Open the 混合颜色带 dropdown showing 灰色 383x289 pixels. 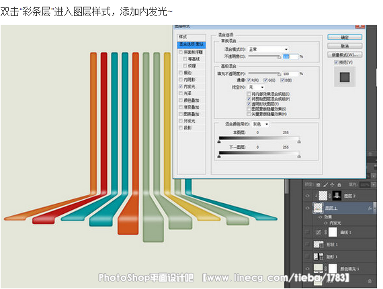click(261, 124)
